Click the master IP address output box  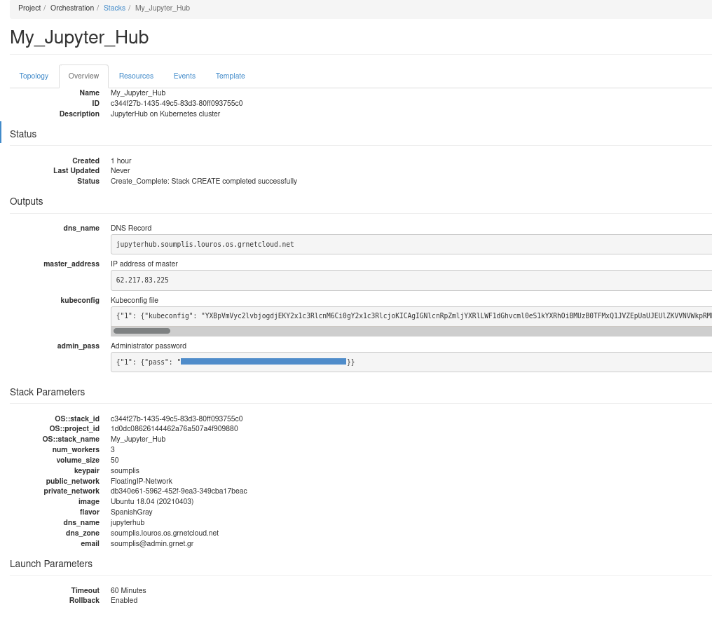[411, 280]
